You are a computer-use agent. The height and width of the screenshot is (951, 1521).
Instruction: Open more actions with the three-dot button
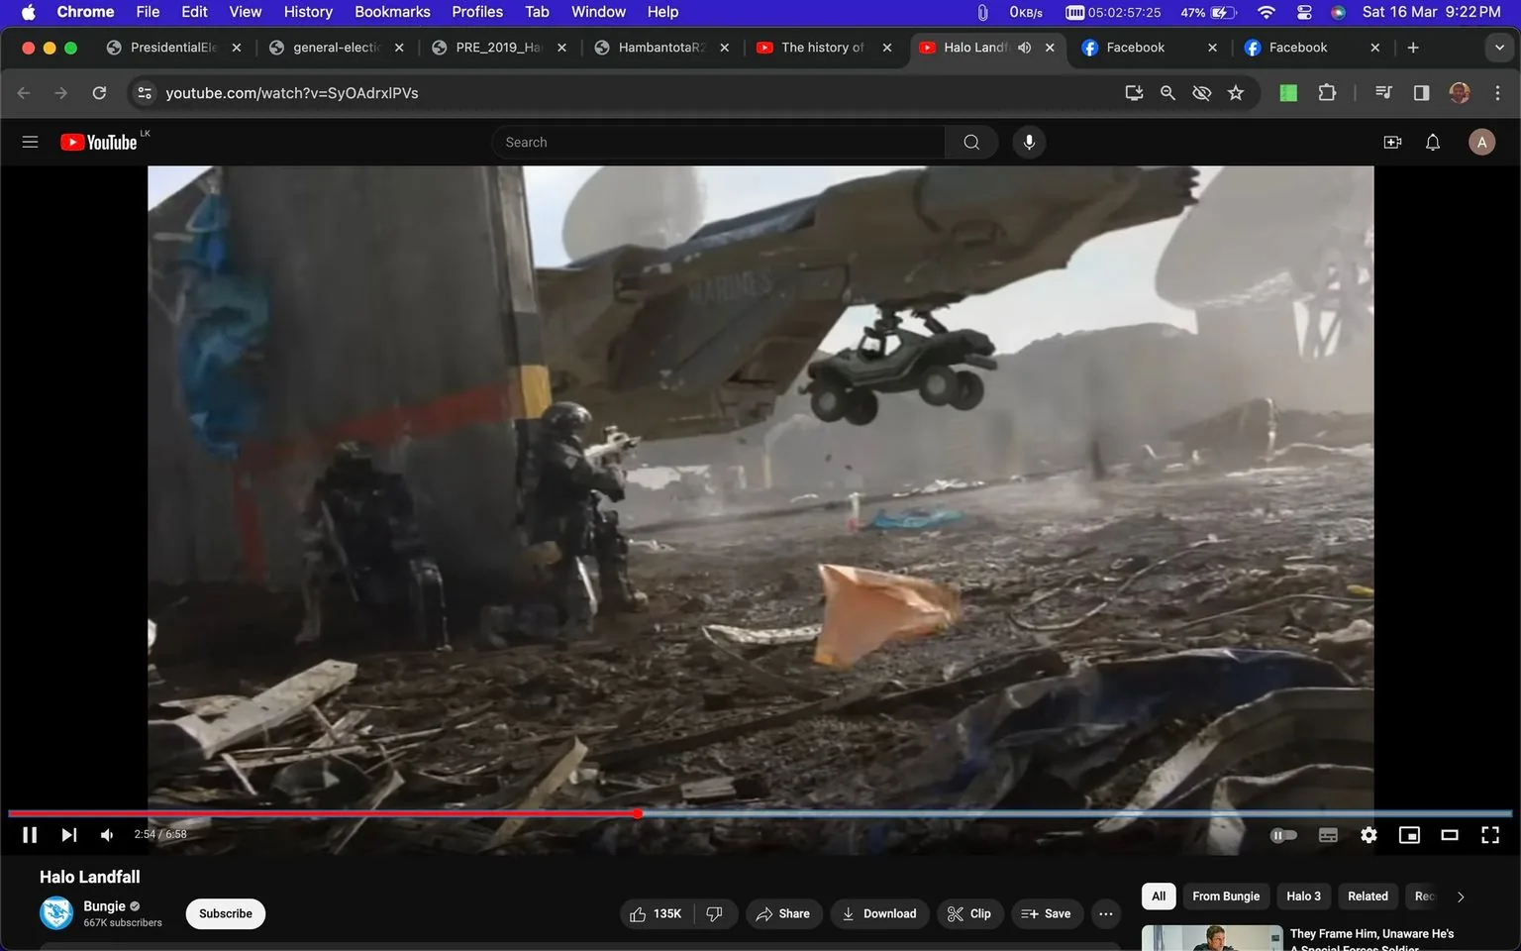pos(1105,913)
